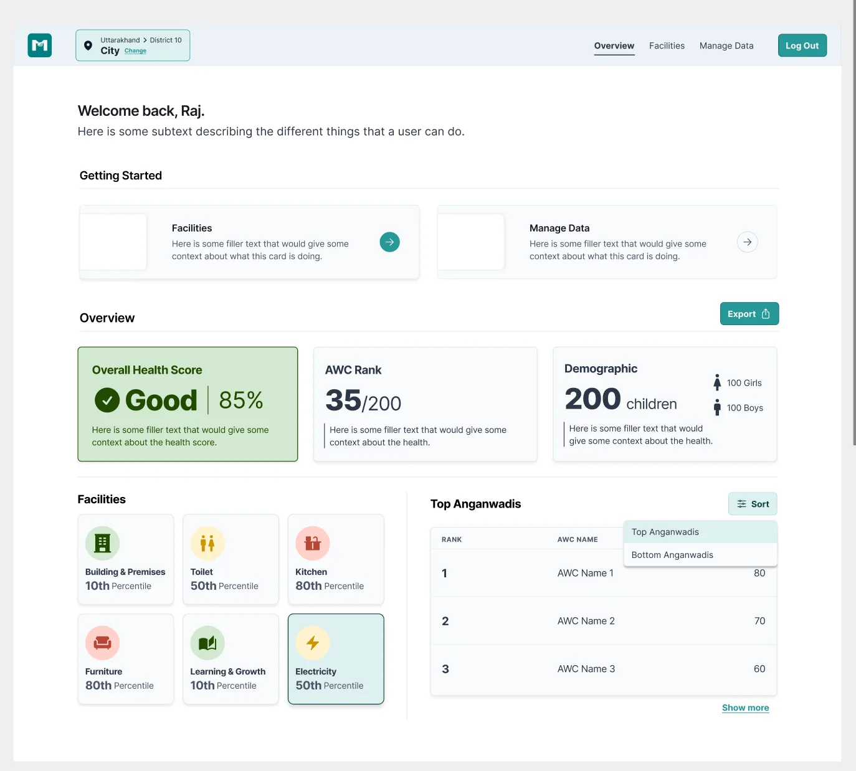This screenshot has width=856, height=771.
Task: Click the Log Out button
Action: coord(802,45)
